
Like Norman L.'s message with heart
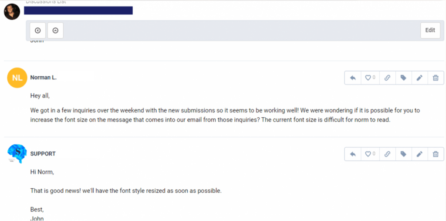coord(370,78)
